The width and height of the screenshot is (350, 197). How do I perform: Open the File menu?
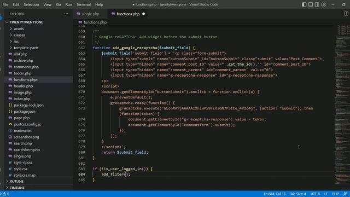point(5,4)
